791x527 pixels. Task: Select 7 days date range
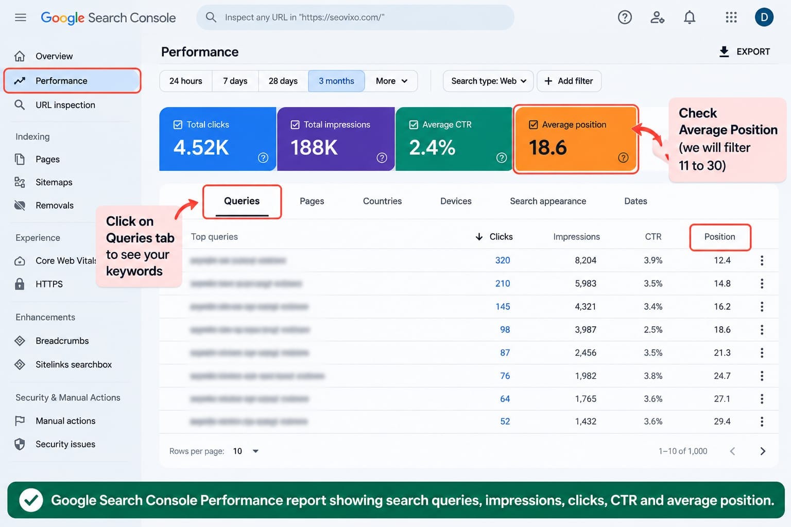tap(235, 81)
